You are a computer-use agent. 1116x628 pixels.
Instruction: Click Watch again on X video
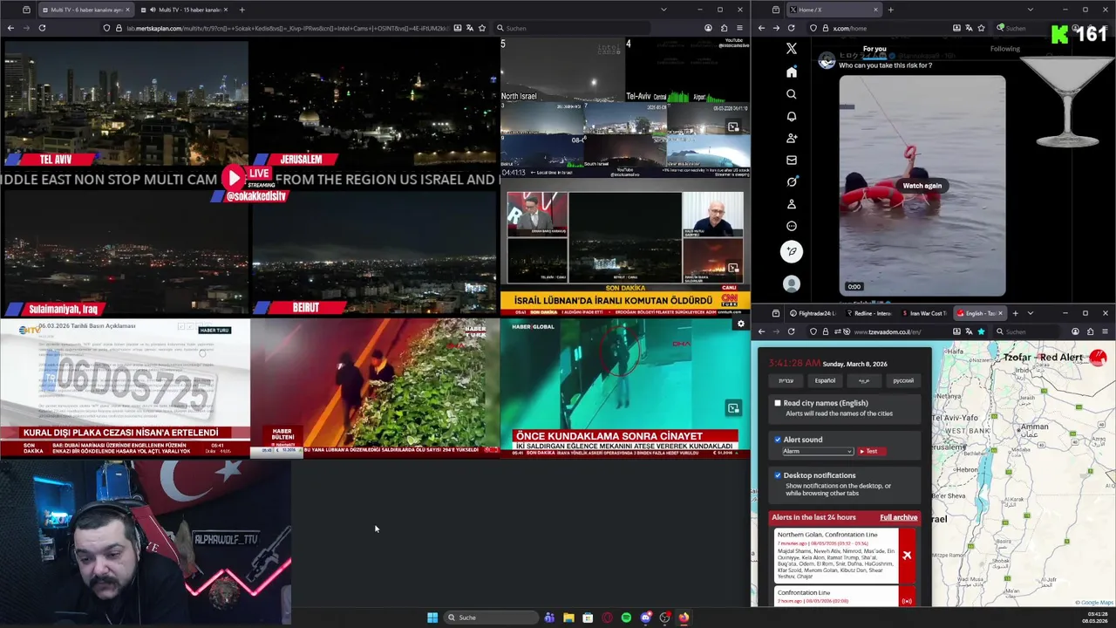click(x=922, y=185)
